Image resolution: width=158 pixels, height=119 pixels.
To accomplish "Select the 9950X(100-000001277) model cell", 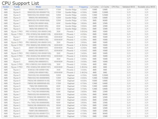I will pyautogui.click(x=39, y=9).
